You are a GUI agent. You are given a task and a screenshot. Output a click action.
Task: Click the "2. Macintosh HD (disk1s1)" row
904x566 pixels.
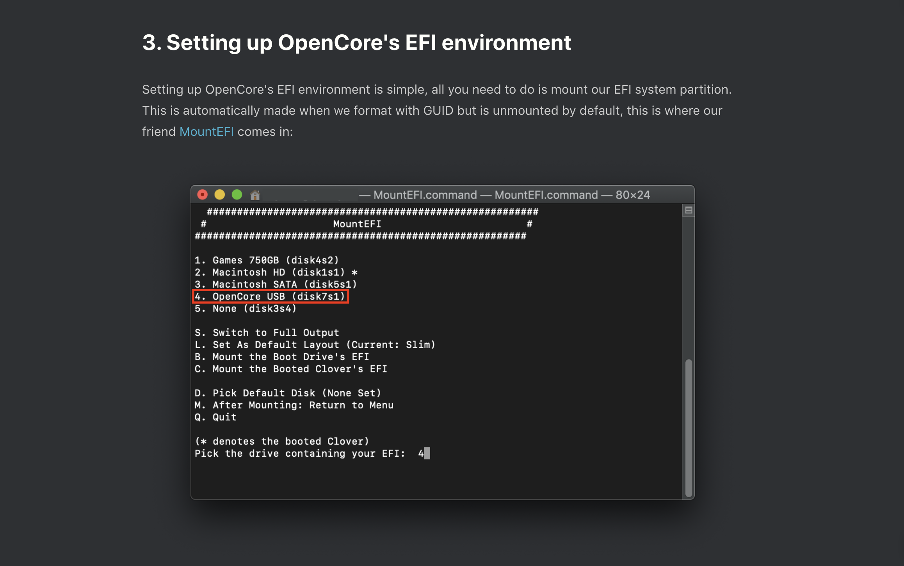click(x=276, y=272)
